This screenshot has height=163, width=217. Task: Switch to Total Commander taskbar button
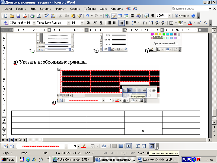point(73,159)
